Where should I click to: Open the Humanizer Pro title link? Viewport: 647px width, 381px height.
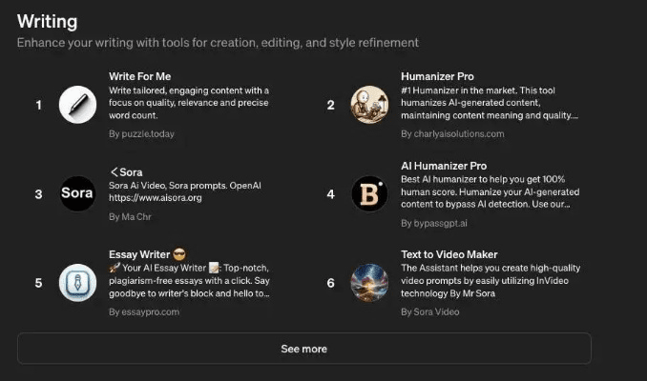tap(437, 76)
